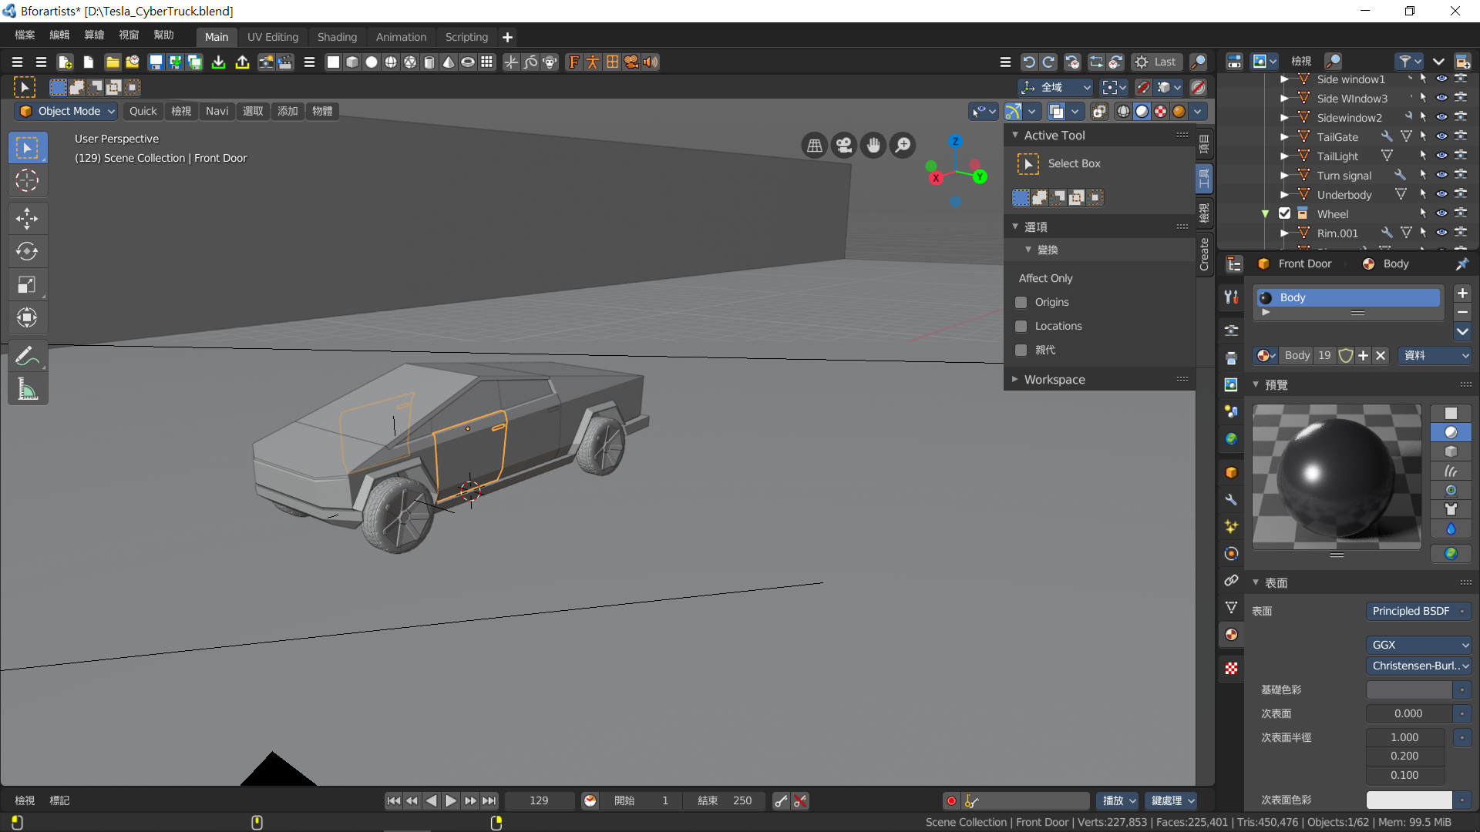Activate the Rotate tool
The width and height of the screenshot is (1480, 832).
[27, 252]
